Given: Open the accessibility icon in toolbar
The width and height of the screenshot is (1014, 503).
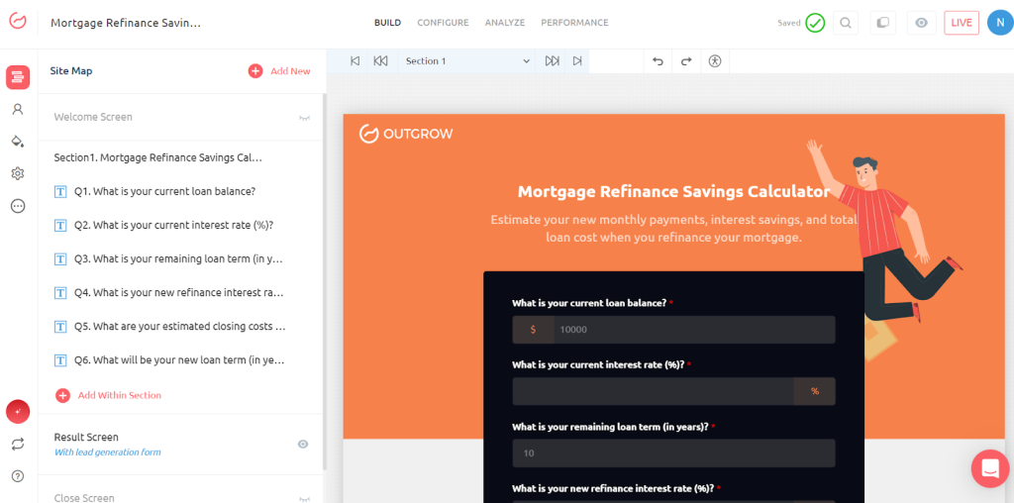Looking at the screenshot, I should point(715,61).
